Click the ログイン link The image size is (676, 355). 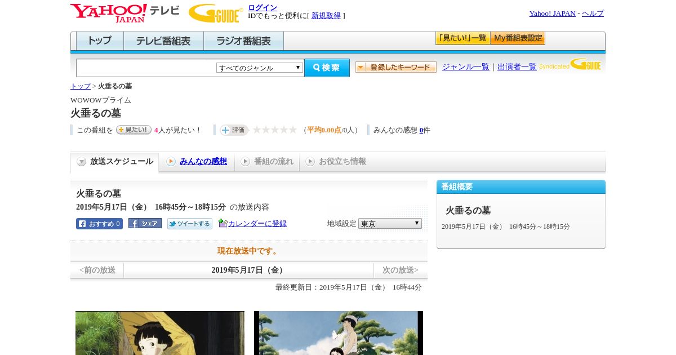(x=263, y=7)
